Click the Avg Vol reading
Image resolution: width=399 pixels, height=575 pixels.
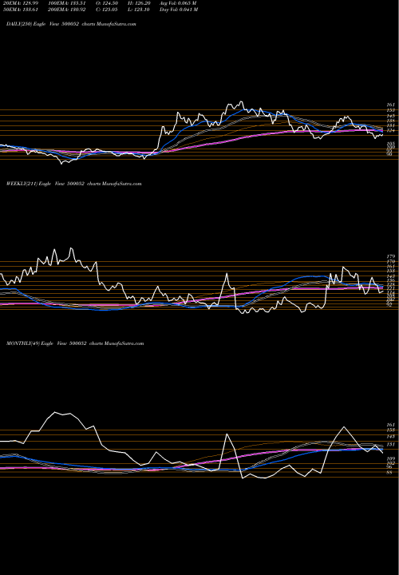point(178,3)
